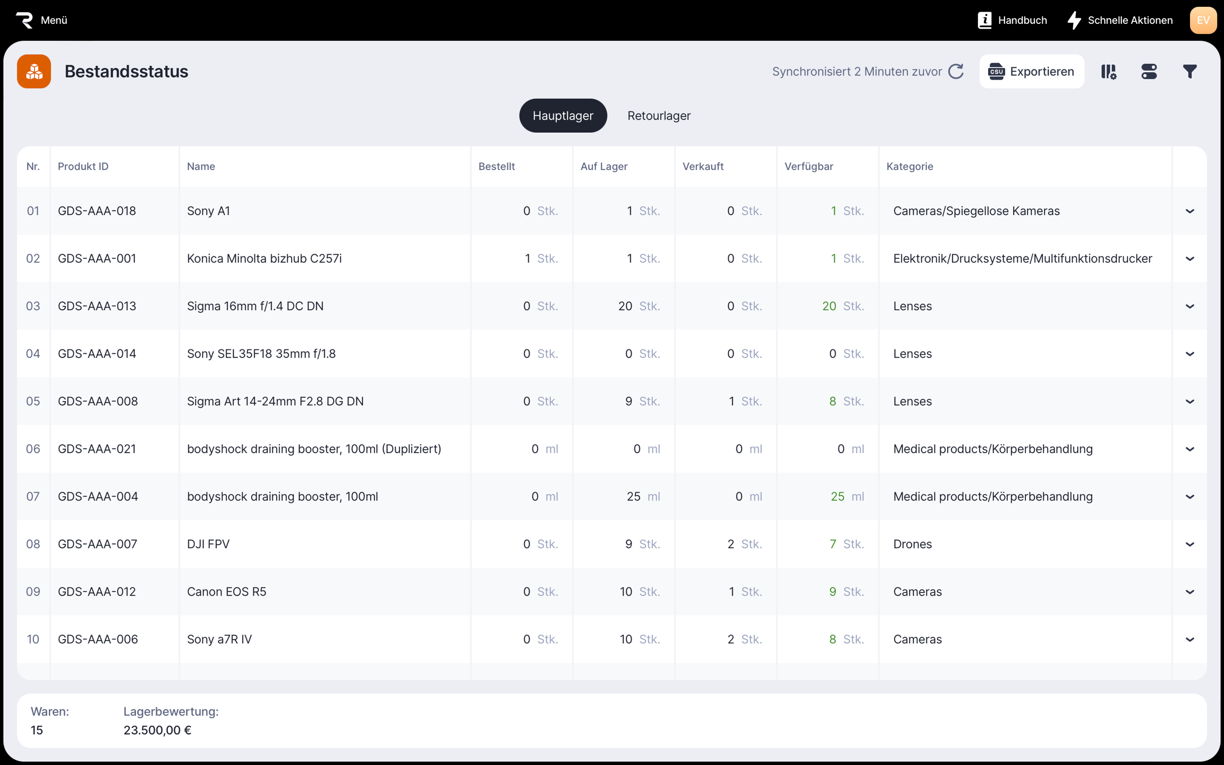Export inventory via Exportieren button
The width and height of the screenshot is (1224, 765).
(1031, 71)
